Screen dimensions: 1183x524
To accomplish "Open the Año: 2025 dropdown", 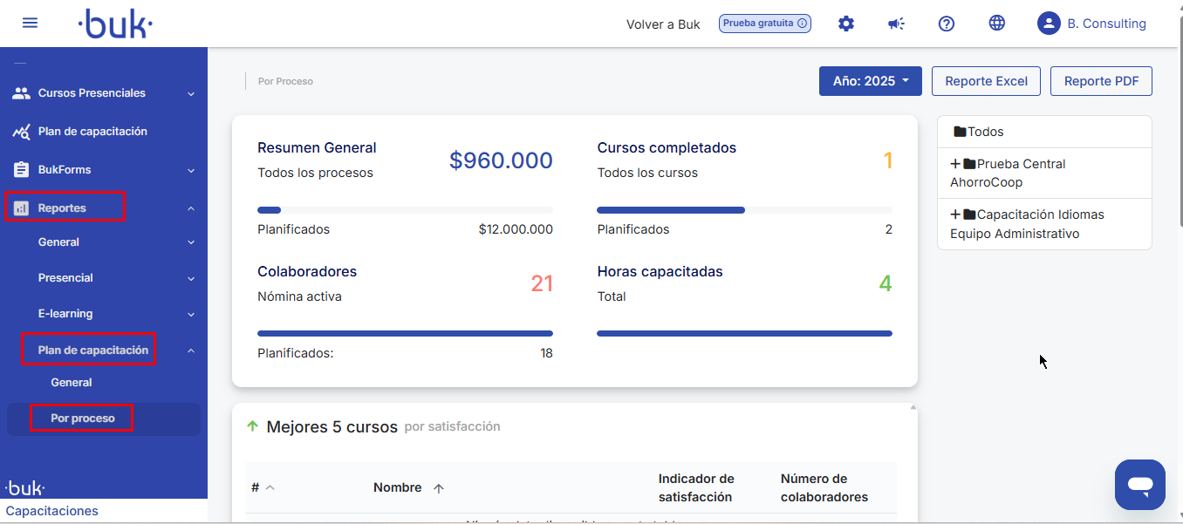I will click(870, 81).
